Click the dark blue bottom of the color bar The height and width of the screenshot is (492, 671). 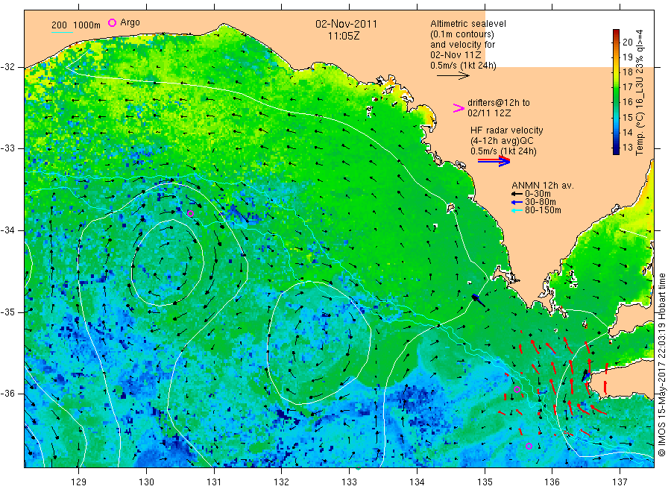point(616,151)
